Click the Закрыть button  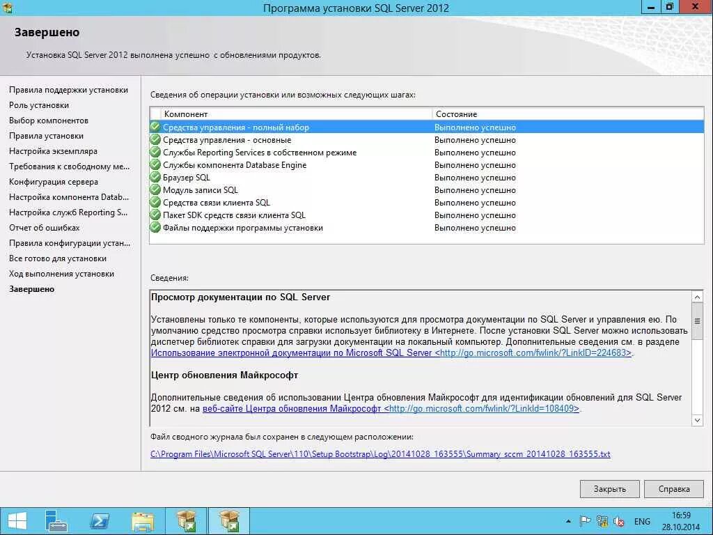tap(609, 489)
